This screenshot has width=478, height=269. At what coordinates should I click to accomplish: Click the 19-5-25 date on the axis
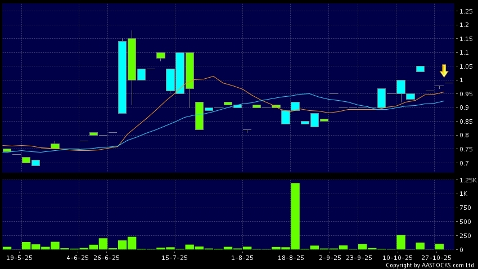(x=19, y=257)
